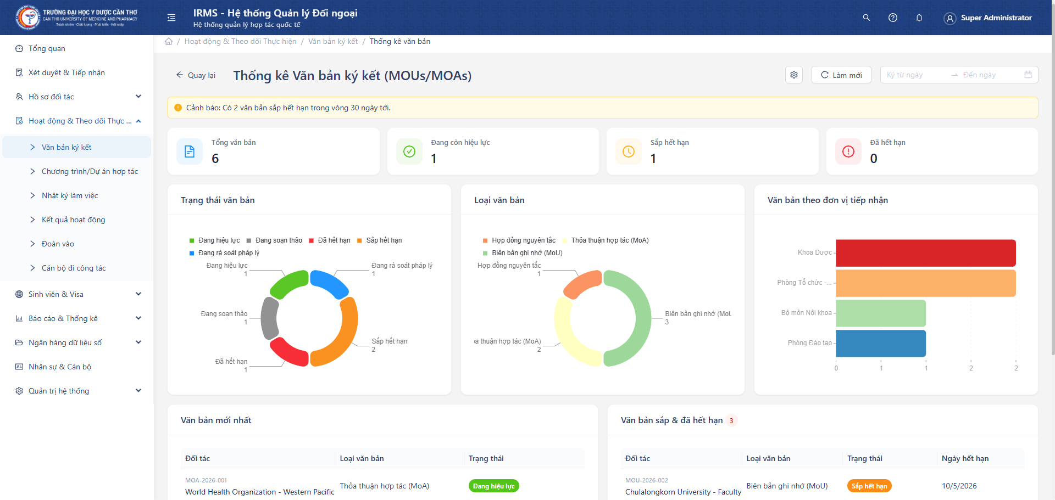
Task: Open the settings gear beside Làm mới
Action: pyautogui.click(x=793, y=75)
